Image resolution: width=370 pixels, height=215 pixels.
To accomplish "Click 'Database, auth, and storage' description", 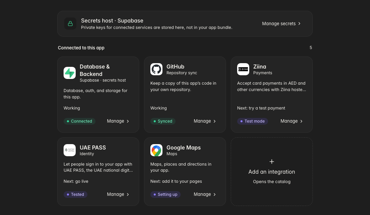I will (x=95, y=94).
